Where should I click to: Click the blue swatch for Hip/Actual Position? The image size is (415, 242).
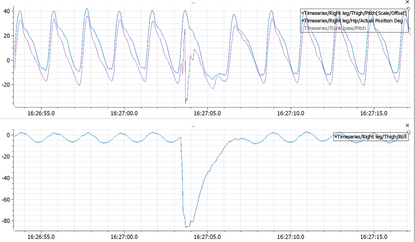tap(302, 21)
